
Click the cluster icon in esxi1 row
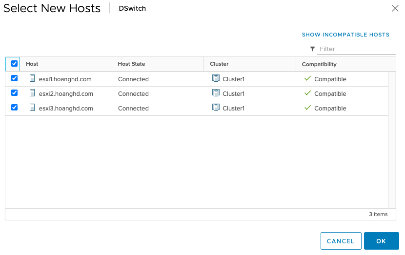(216, 78)
